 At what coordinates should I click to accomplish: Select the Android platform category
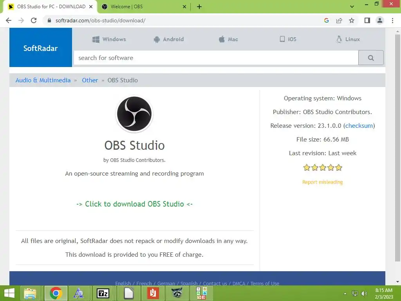169,40
